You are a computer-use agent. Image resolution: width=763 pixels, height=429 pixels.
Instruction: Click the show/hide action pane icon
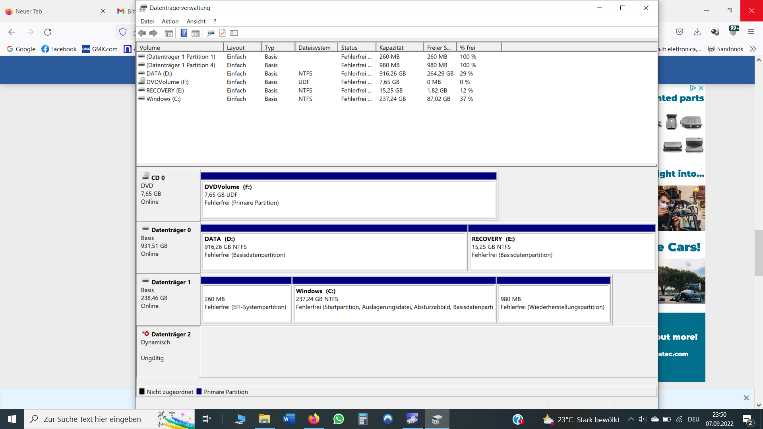click(196, 33)
